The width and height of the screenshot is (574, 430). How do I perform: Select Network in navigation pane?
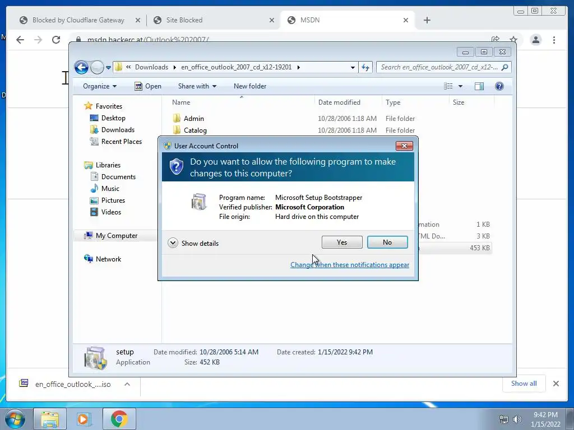coord(108,259)
